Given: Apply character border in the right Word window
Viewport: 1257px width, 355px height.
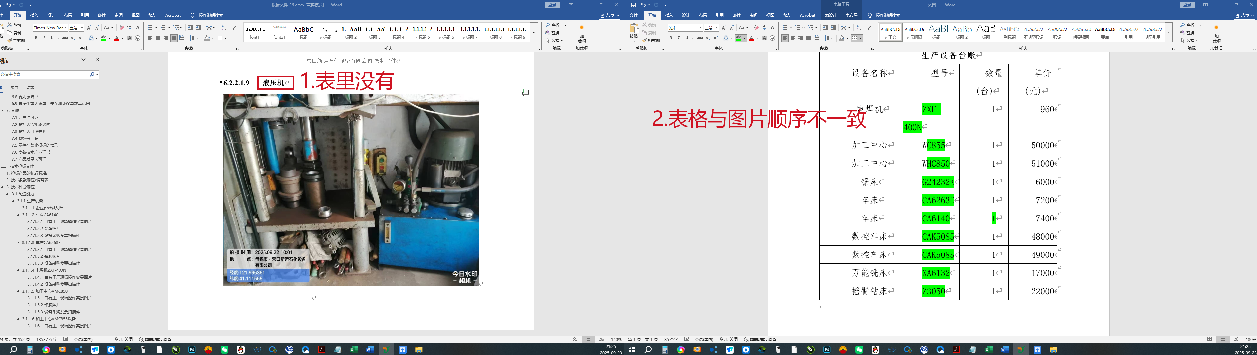Looking at the screenshot, I should [x=772, y=28].
